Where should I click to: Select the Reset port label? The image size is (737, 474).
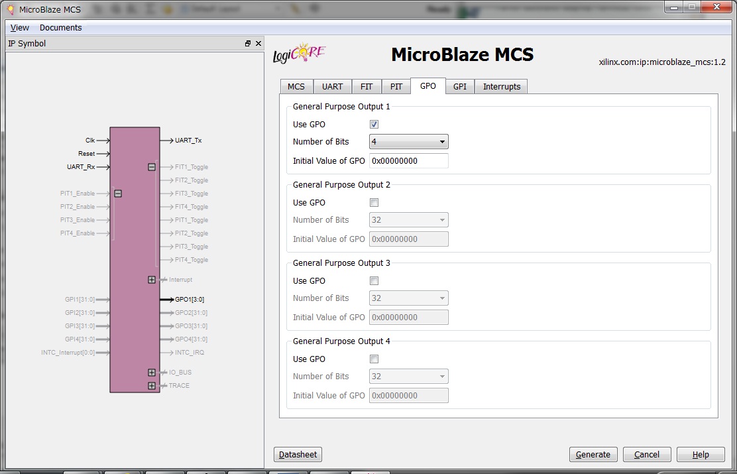[x=86, y=154]
